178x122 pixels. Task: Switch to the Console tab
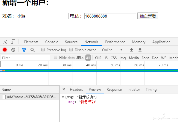(52, 42)
